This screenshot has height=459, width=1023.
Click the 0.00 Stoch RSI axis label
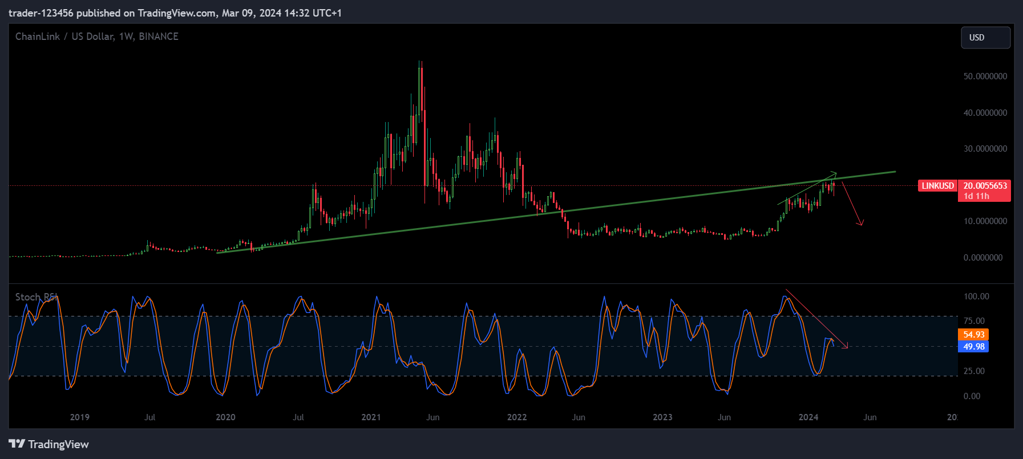972,396
